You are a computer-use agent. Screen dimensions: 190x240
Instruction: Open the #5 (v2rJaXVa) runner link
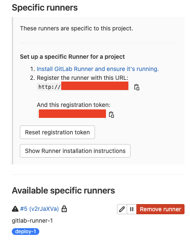tap(39, 209)
